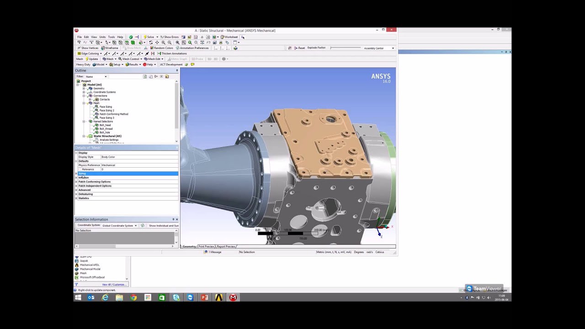Open Chrome from the Windows taskbar
The width and height of the screenshot is (585, 329).
[x=133, y=297]
